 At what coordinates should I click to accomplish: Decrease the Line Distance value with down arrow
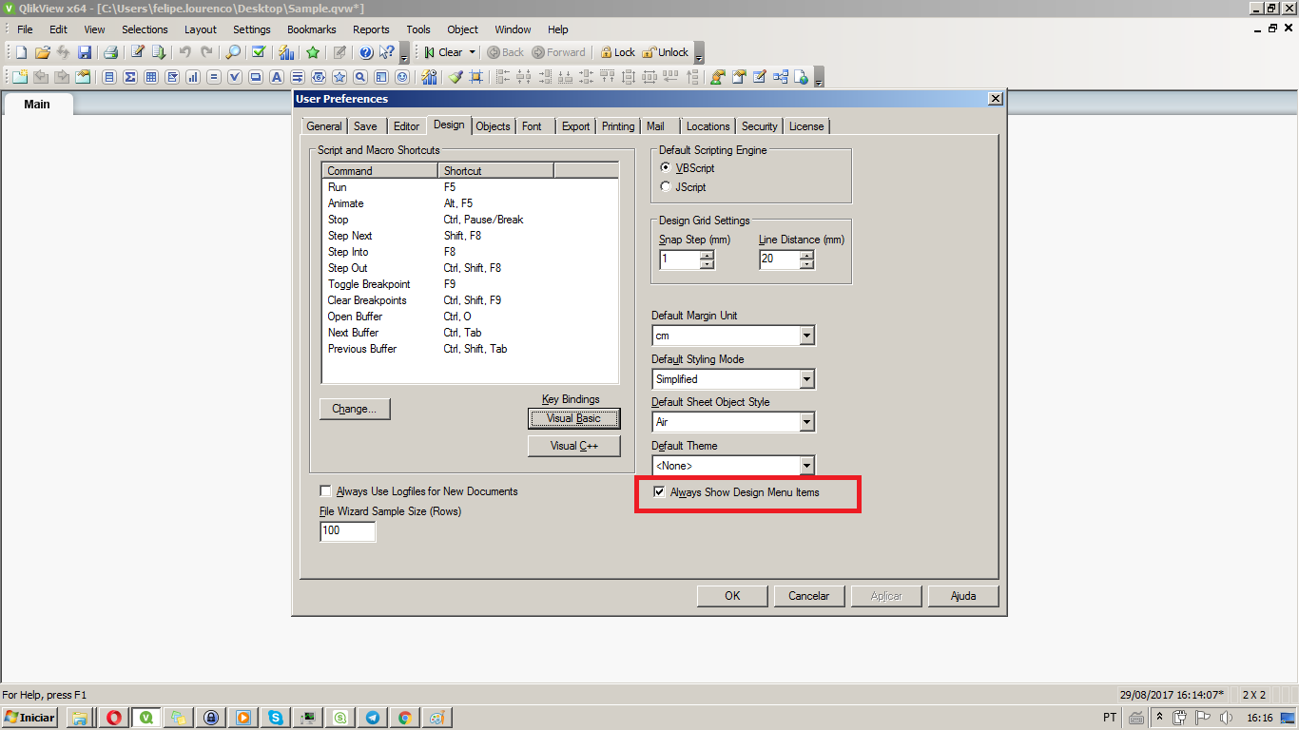(807, 264)
